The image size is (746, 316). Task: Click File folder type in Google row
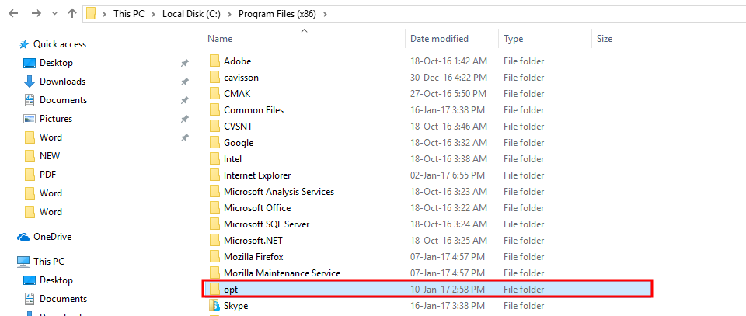pyautogui.click(x=524, y=143)
